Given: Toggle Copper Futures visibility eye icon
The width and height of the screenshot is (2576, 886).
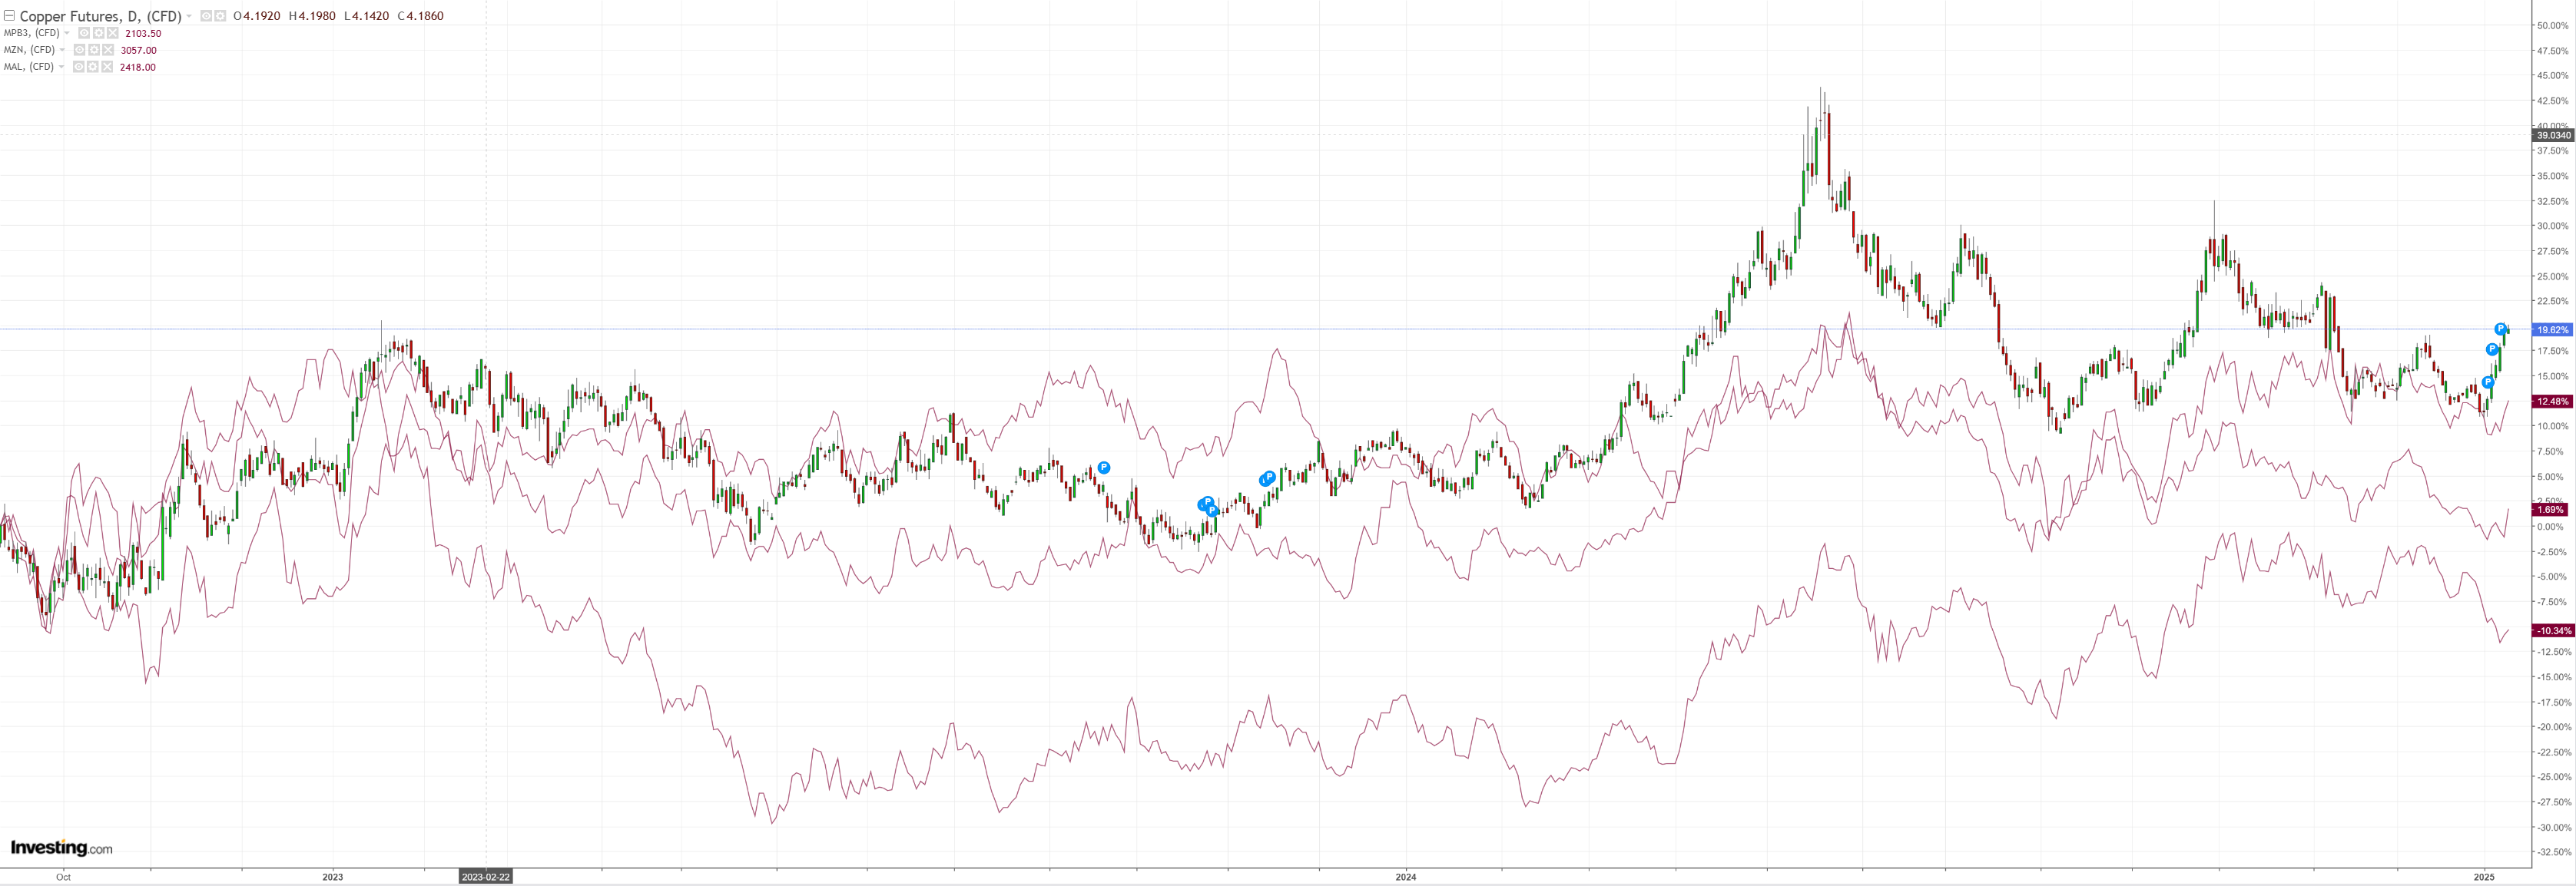Looking at the screenshot, I should (206, 16).
